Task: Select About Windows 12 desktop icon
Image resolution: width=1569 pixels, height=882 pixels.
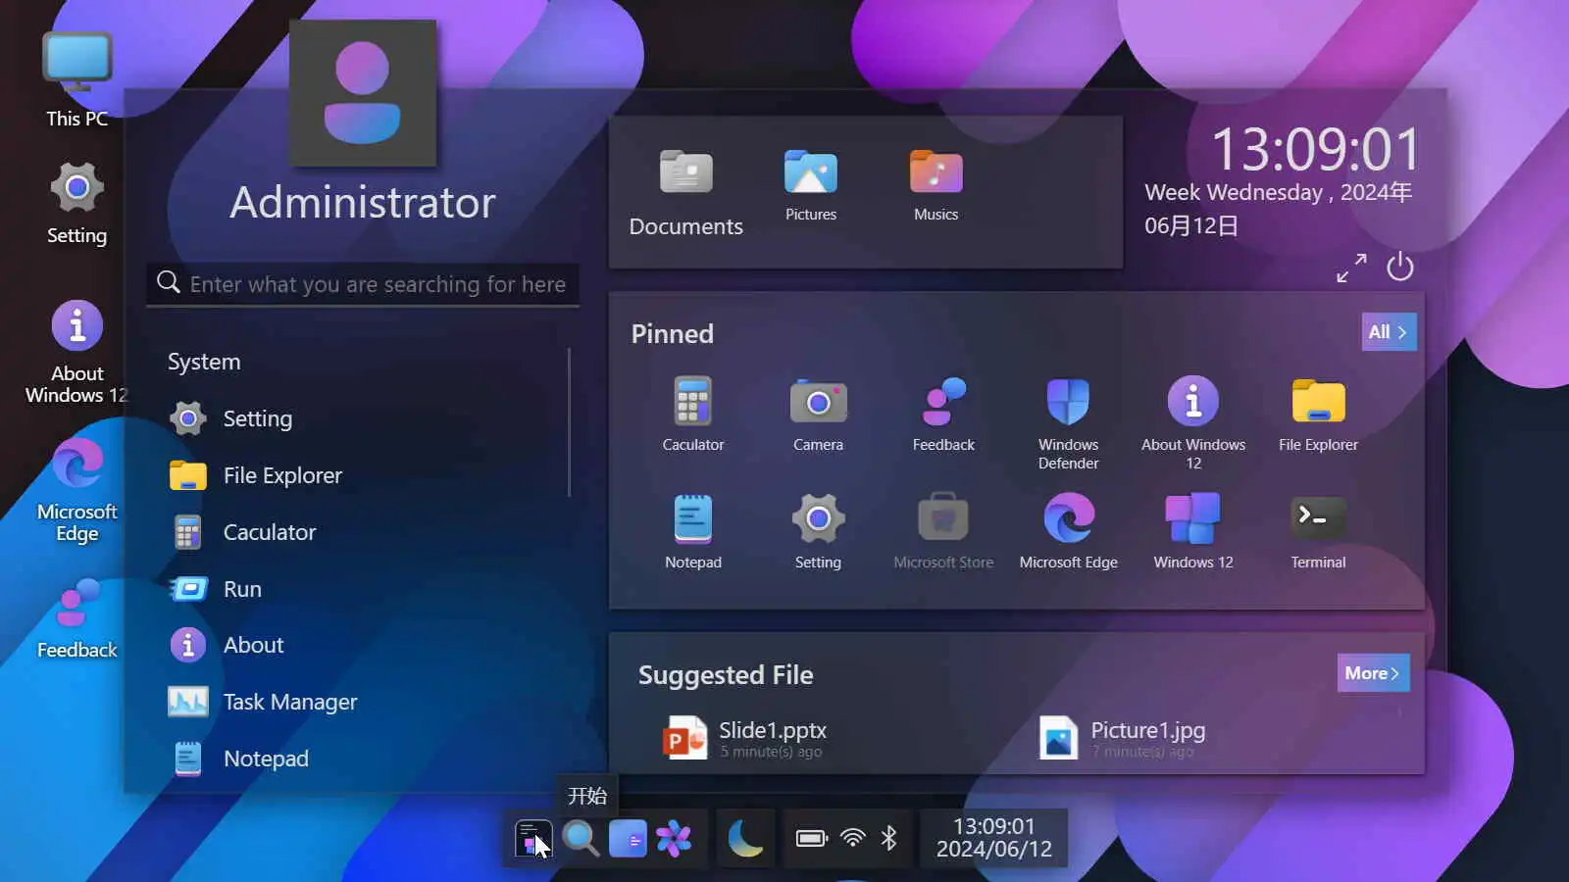Action: point(76,353)
